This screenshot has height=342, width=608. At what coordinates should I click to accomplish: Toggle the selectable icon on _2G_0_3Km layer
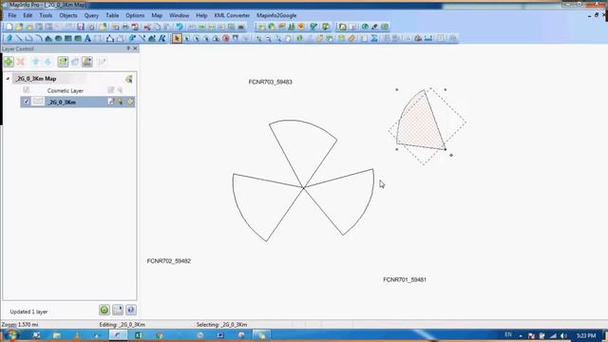(121, 102)
